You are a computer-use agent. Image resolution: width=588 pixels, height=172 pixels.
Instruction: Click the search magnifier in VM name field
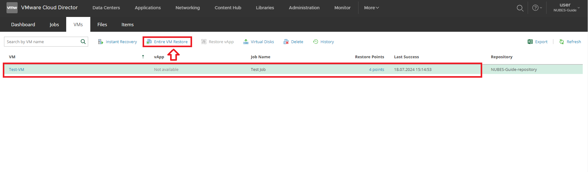tap(83, 42)
